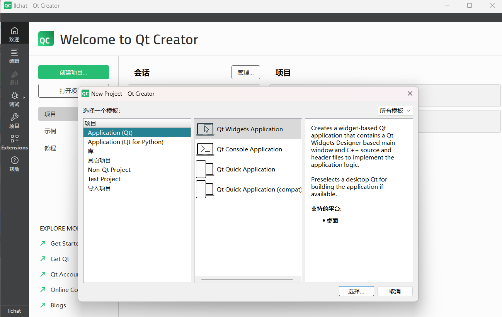Click the Qt Console Application terminal icon
The width and height of the screenshot is (502, 317).
[205, 149]
